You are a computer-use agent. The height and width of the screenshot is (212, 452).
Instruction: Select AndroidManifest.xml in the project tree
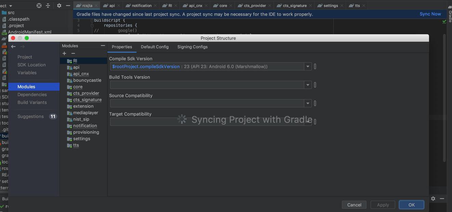point(27,32)
